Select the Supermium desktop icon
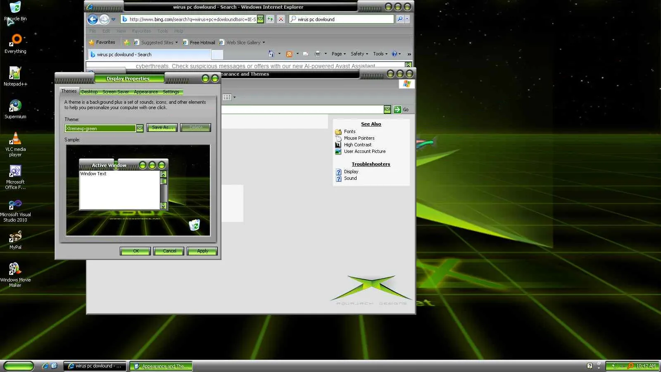The height and width of the screenshot is (372, 661). [x=15, y=109]
